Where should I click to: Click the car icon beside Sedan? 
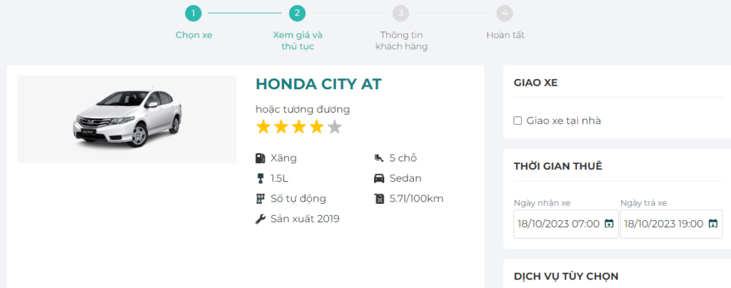click(378, 178)
